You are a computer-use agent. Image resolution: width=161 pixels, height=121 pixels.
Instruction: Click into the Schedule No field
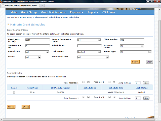(89, 46)
